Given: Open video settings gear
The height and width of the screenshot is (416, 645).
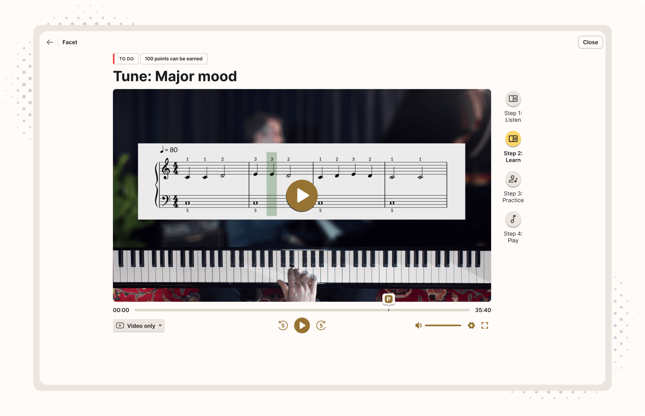Looking at the screenshot, I should (471, 325).
